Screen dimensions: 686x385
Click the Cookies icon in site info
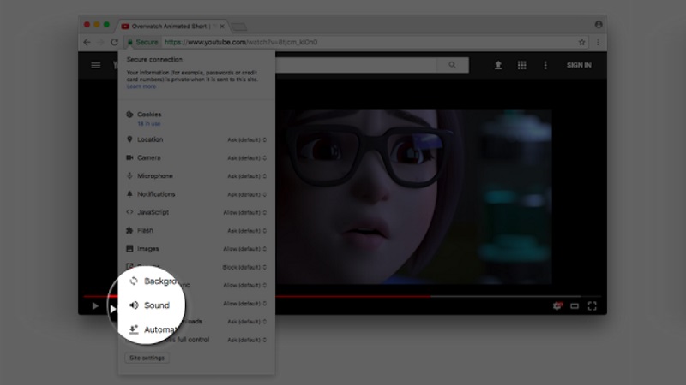pyautogui.click(x=129, y=115)
